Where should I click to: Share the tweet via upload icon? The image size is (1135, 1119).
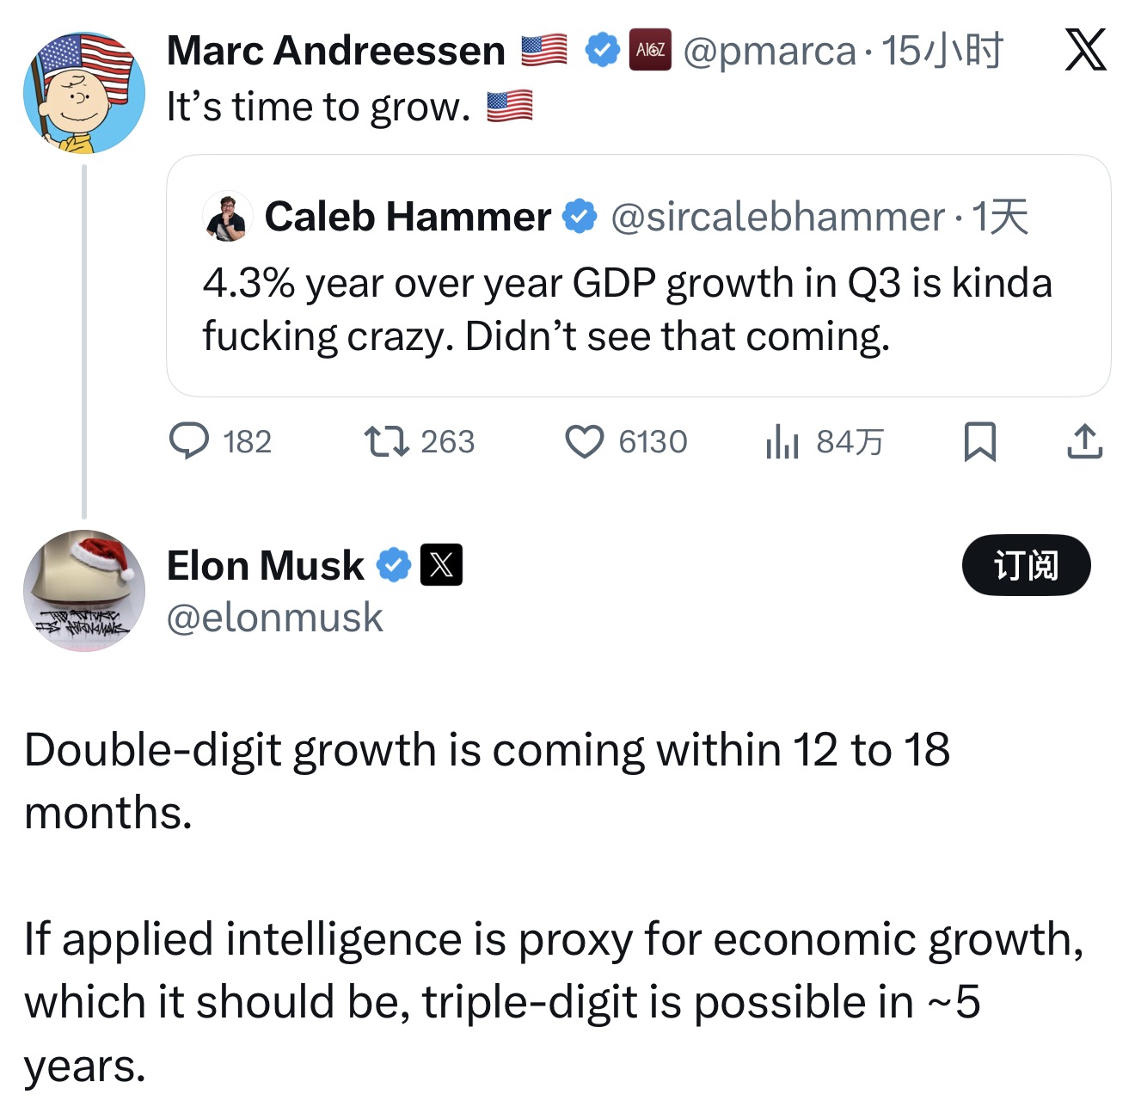[1084, 441]
